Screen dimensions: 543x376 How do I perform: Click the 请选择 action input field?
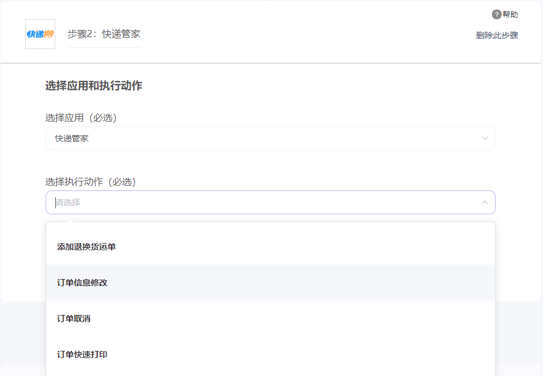tap(271, 202)
